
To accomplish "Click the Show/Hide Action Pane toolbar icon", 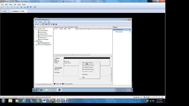I will pos(48,24).
